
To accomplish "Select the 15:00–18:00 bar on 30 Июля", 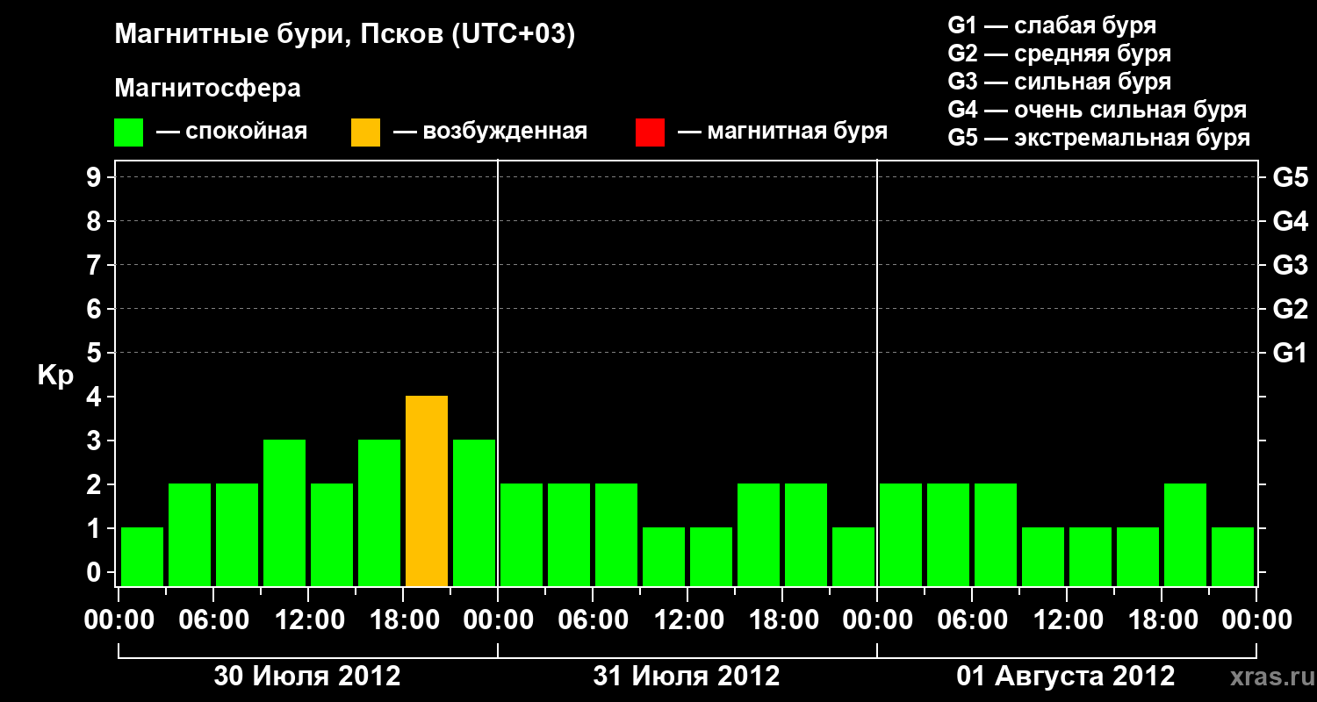I will pos(379,513).
